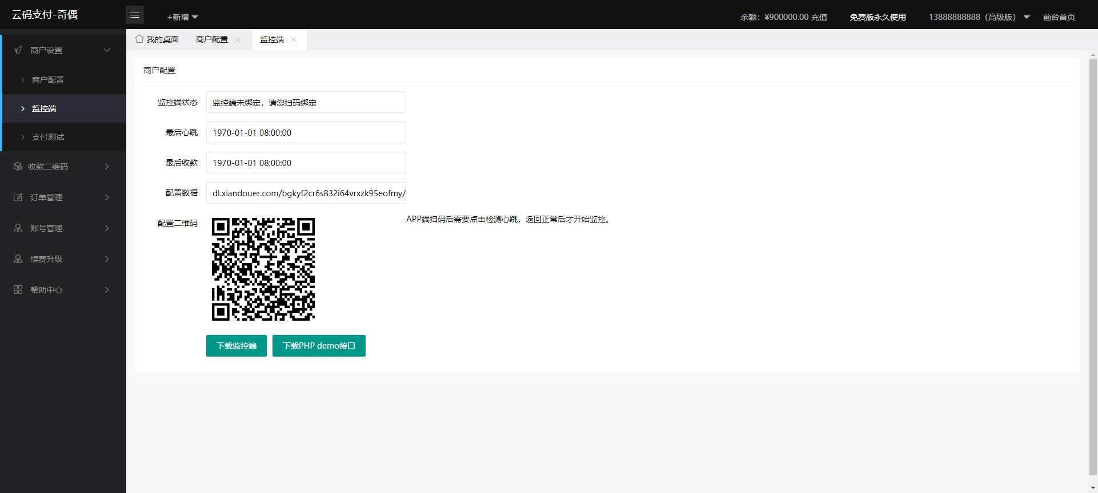Click the page vertical scrollbar

pyautogui.click(x=1093, y=267)
